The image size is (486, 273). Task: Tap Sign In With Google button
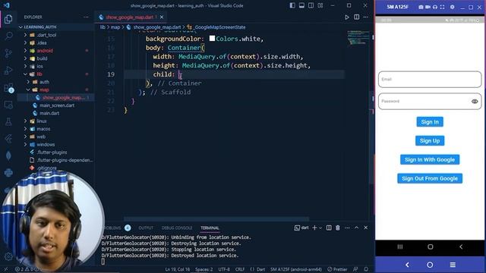(x=430, y=160)
